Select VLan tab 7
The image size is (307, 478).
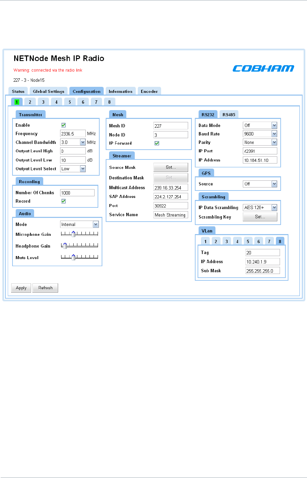[x=269, y=242]
